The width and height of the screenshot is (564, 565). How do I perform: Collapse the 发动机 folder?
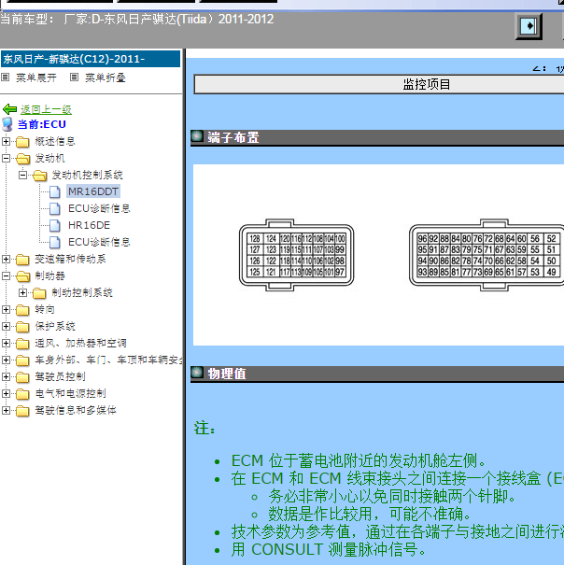click(6, 158)
